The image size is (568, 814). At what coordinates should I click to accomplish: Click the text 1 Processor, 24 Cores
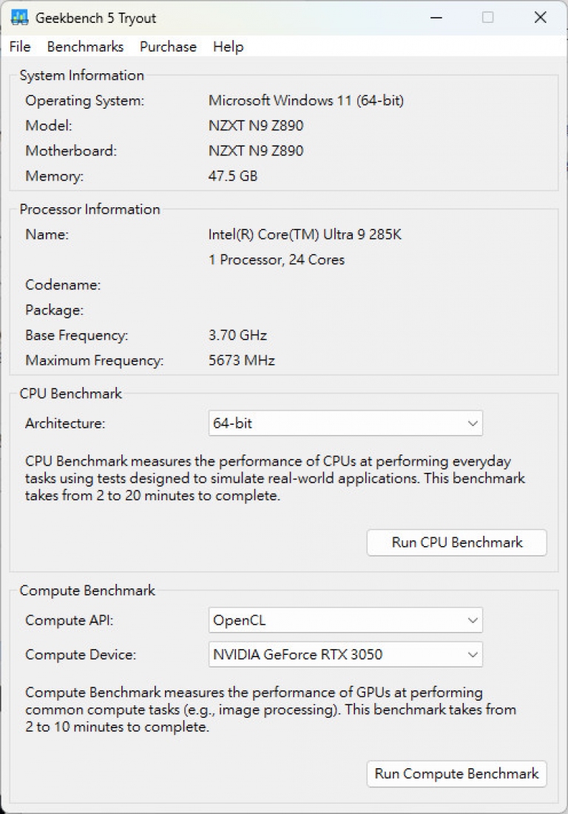[277, 260]
